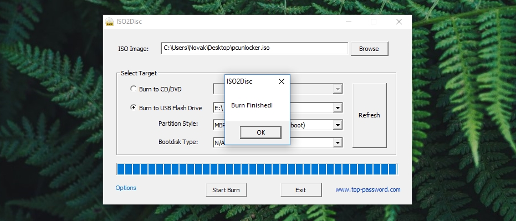Viewport: 516px width, 221px height.
Task: Click the ISO2Disc app icon in title bar
Action: (x=109, y=22)
